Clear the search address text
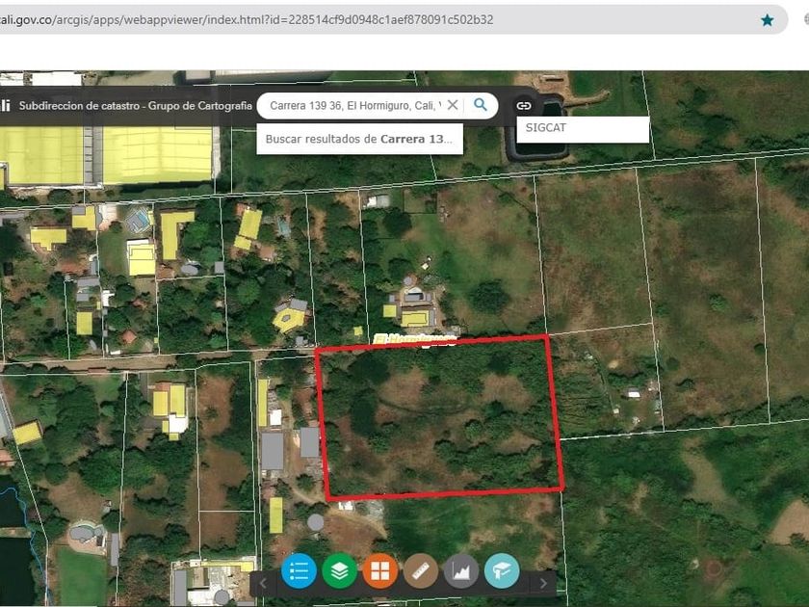 (453, 105)
